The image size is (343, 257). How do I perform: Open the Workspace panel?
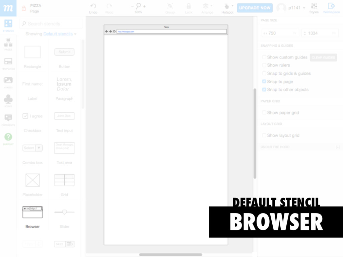[331, 8]
